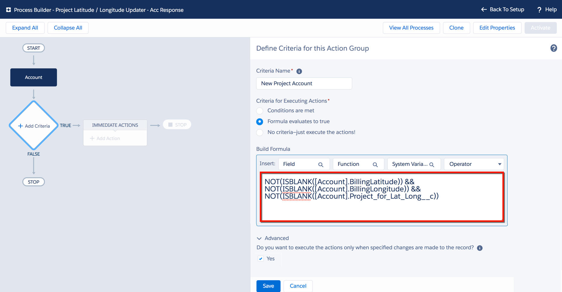The width and height of the screenshot is (562, 292).
Task: Click the System Variable search icon
Action: (x=432, y=164)
